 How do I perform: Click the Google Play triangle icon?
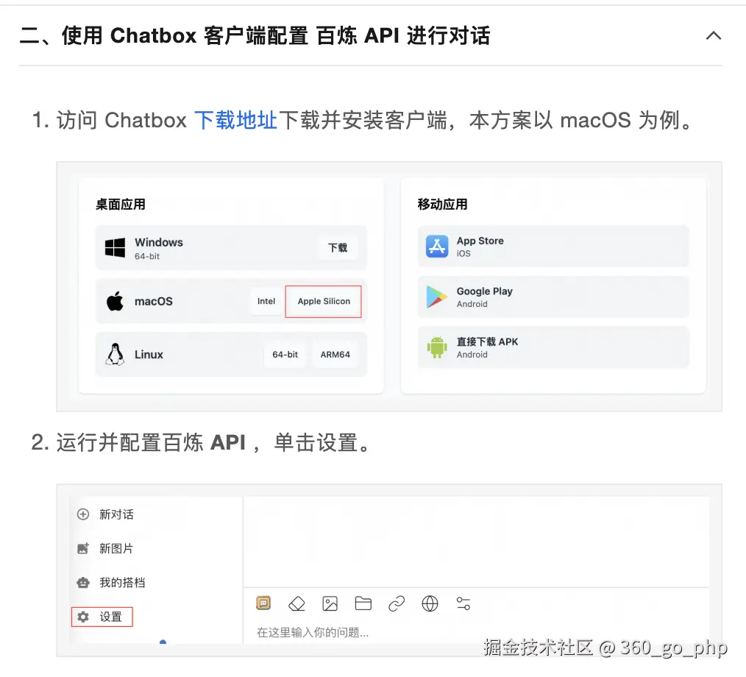tap(436, 297)
